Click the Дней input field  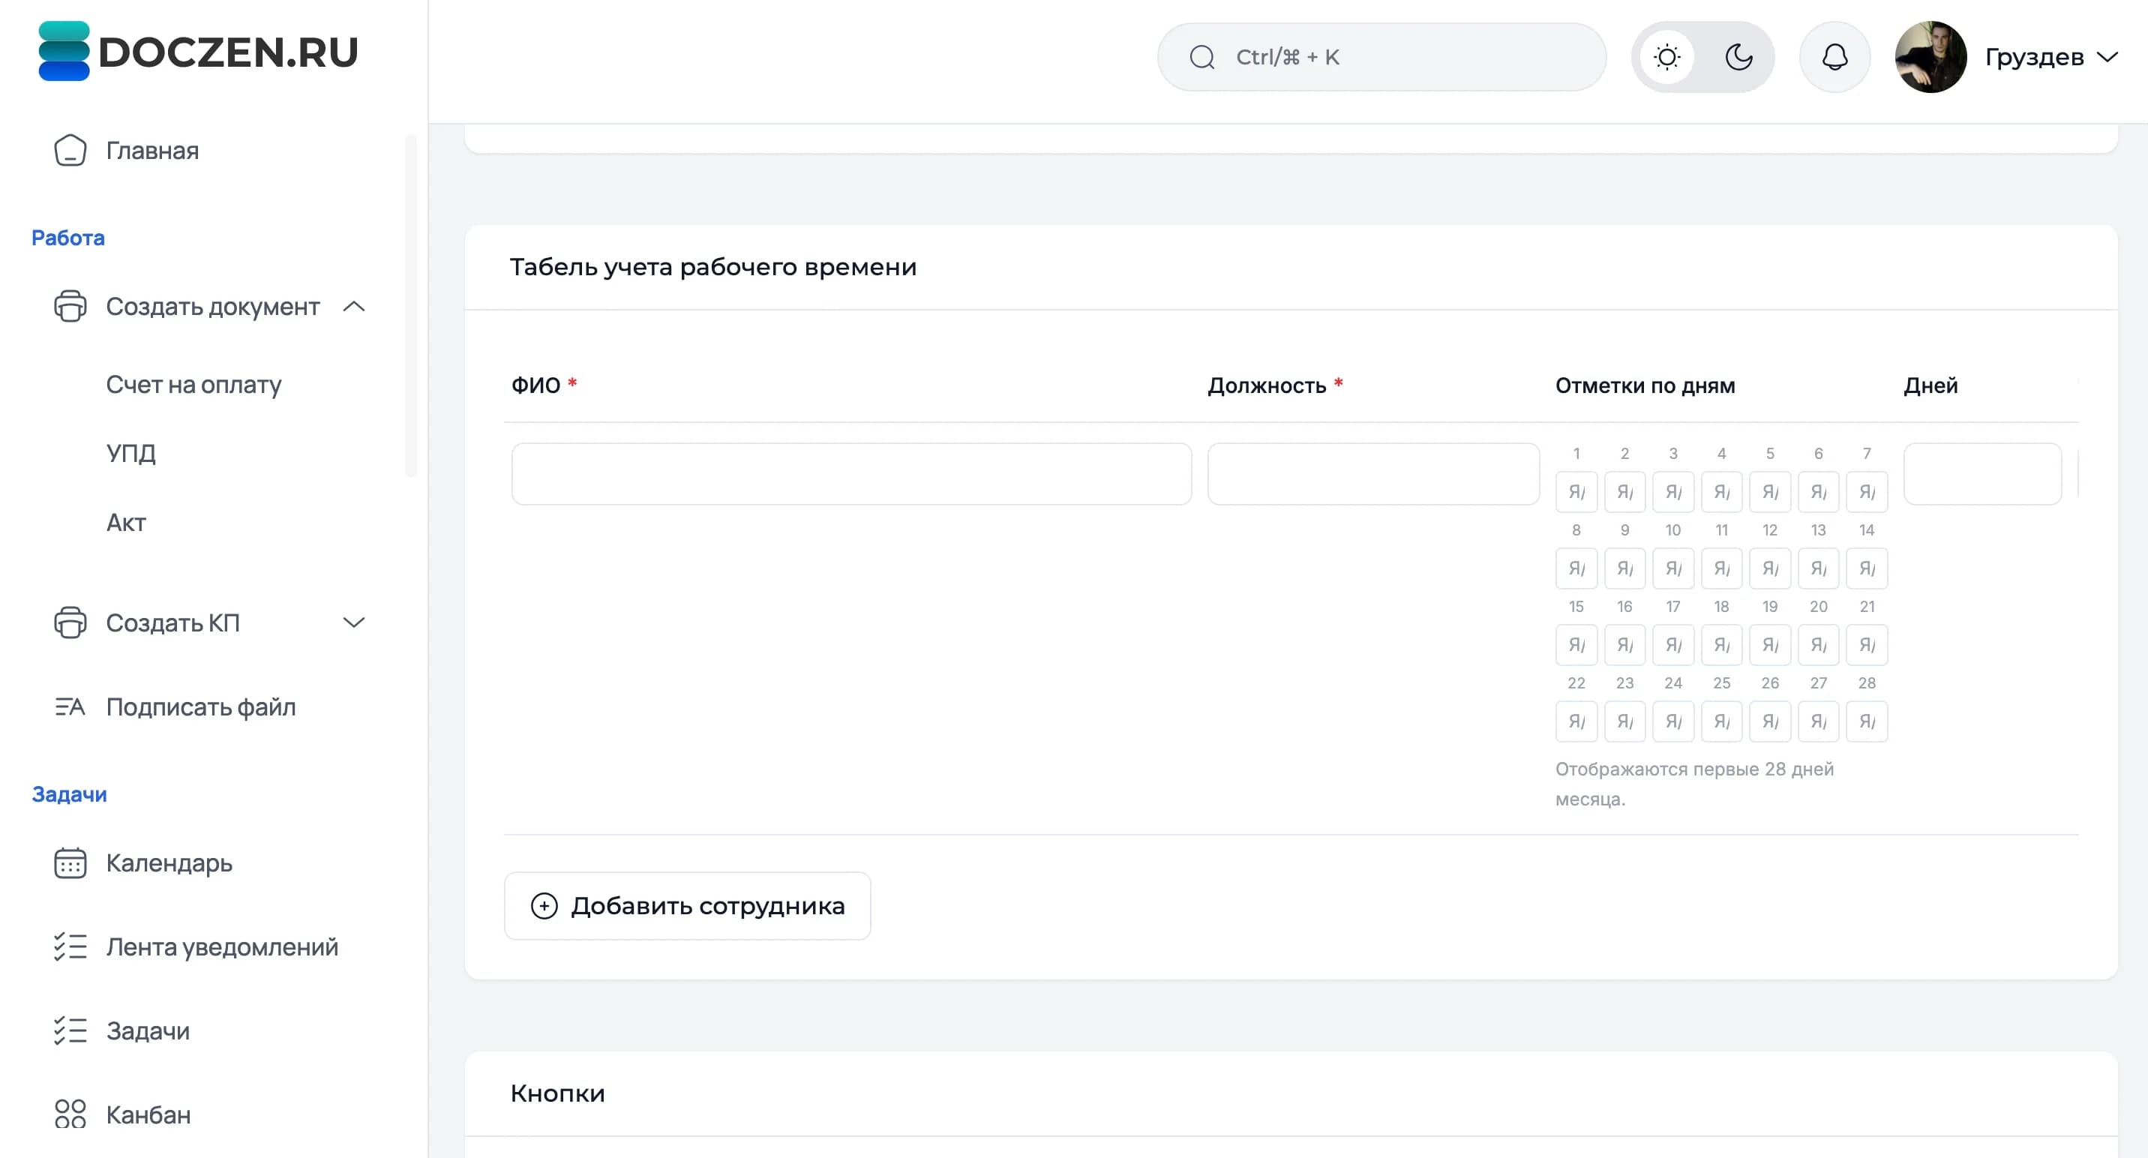tap(1982, 473)
